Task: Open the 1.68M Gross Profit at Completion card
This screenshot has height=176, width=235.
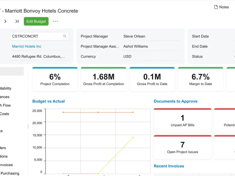Action: 104,79
